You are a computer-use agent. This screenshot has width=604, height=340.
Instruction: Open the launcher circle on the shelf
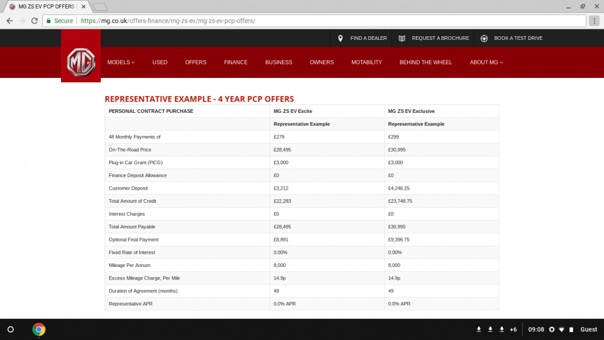11,330
